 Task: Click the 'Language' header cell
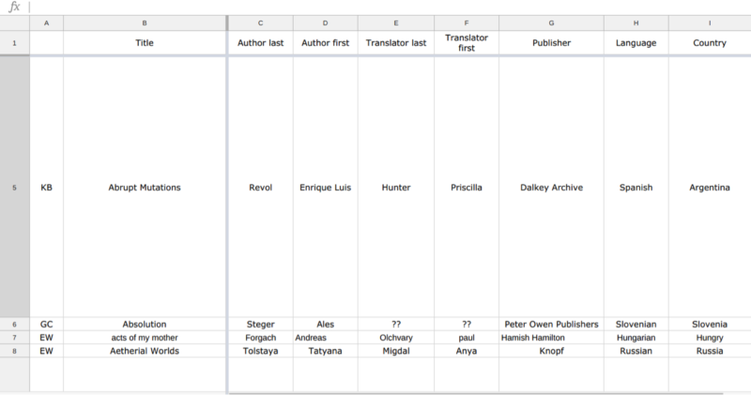tap(636, 43)
